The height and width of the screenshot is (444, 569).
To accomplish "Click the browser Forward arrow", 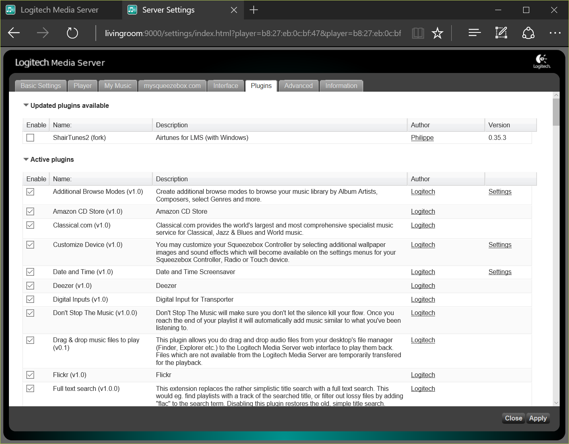I will [x=43, y=33].
